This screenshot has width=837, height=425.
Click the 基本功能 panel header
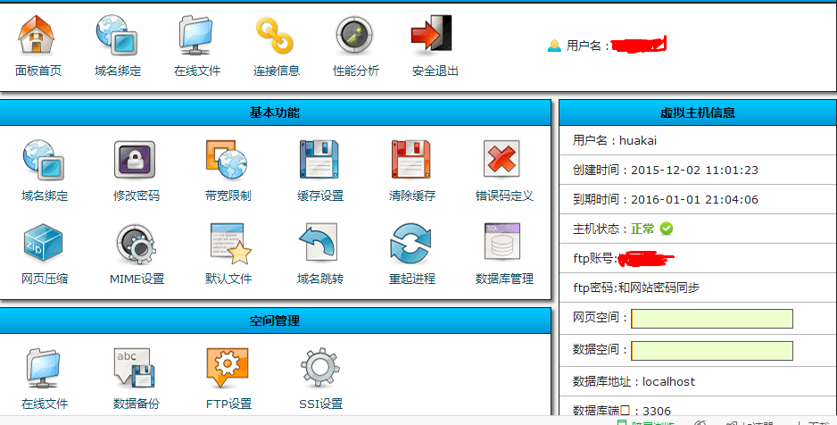pos(275,112)
